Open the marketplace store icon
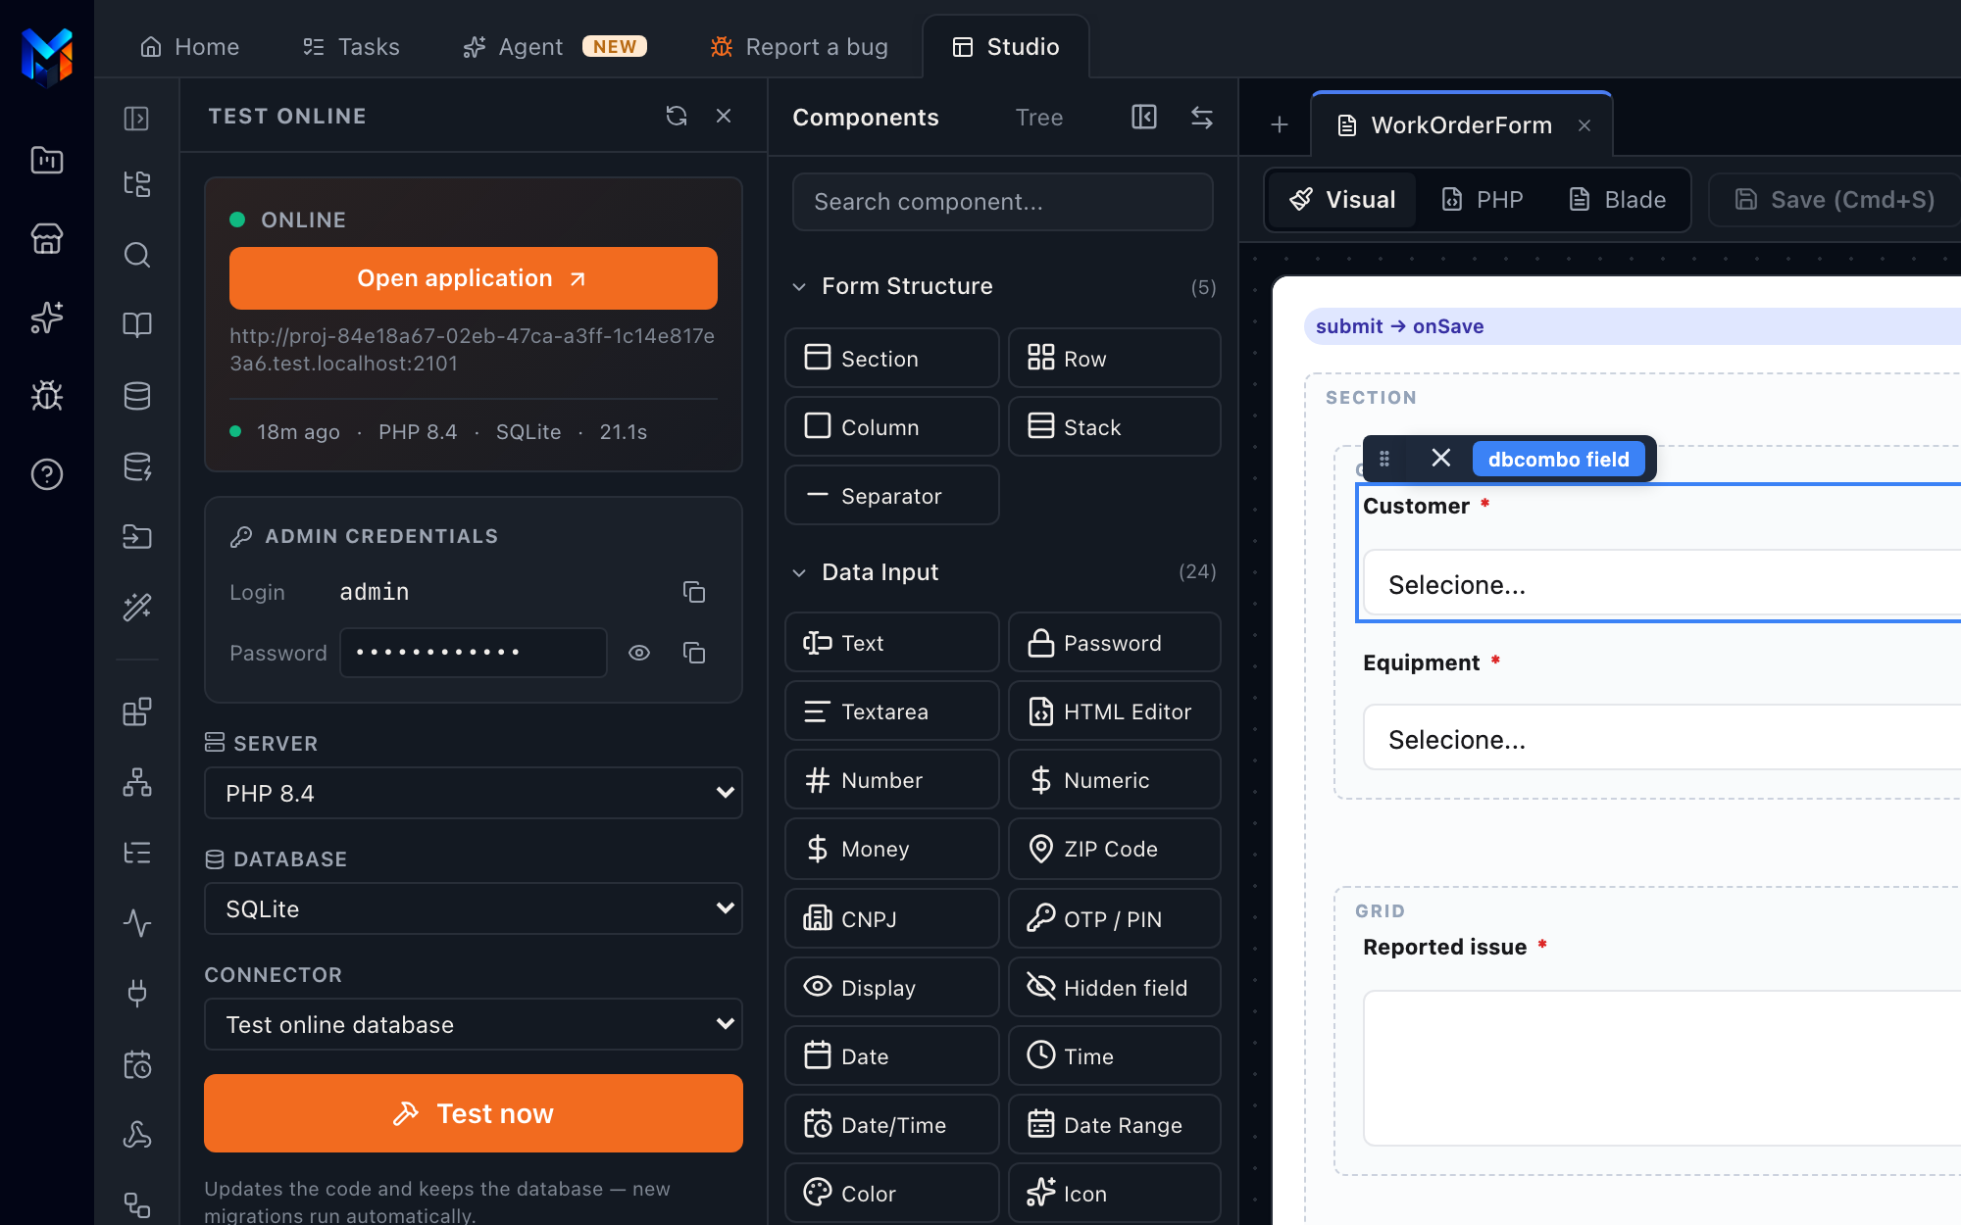The height and width of the screenshot is (1225, 1961). pos(47,238)
